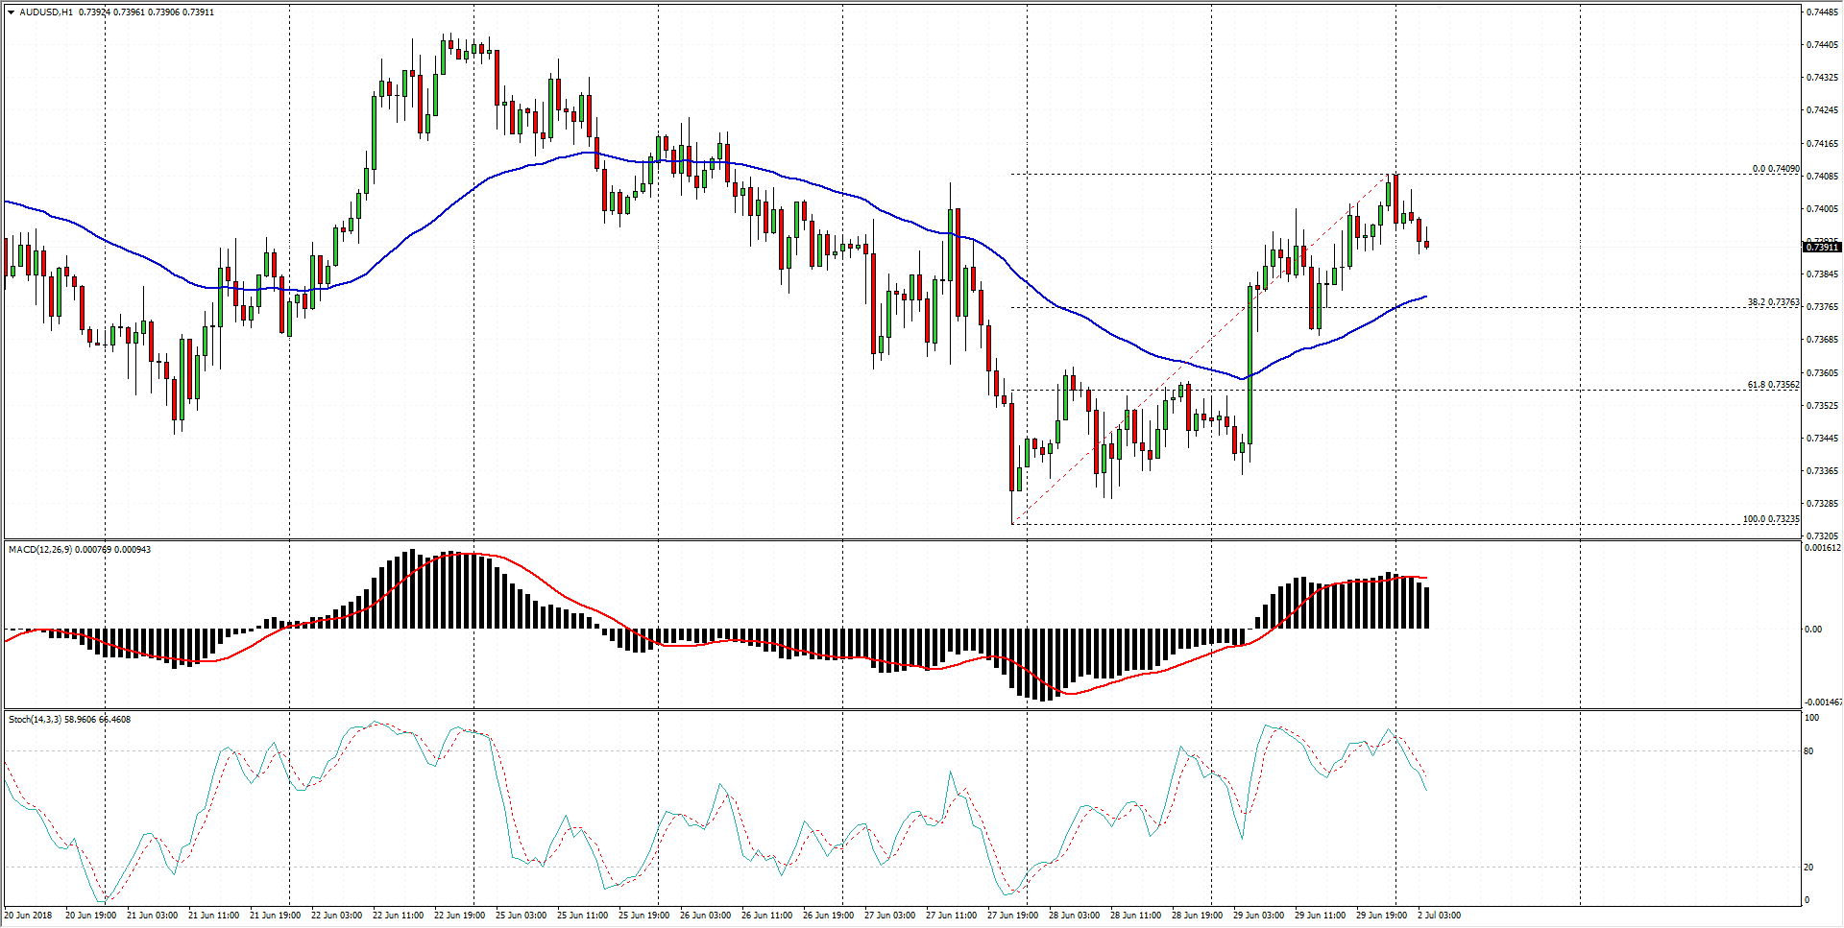The height and width of the screenshot is (928, 1844).
Task: Click the Stoch(14,3,3) indicator label
Action: [x=35, y=720]
